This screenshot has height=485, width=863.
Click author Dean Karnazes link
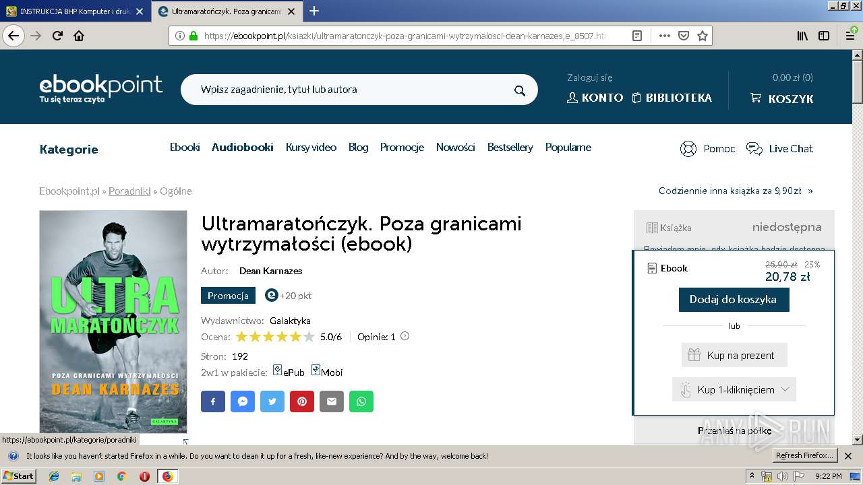[270, 271]
